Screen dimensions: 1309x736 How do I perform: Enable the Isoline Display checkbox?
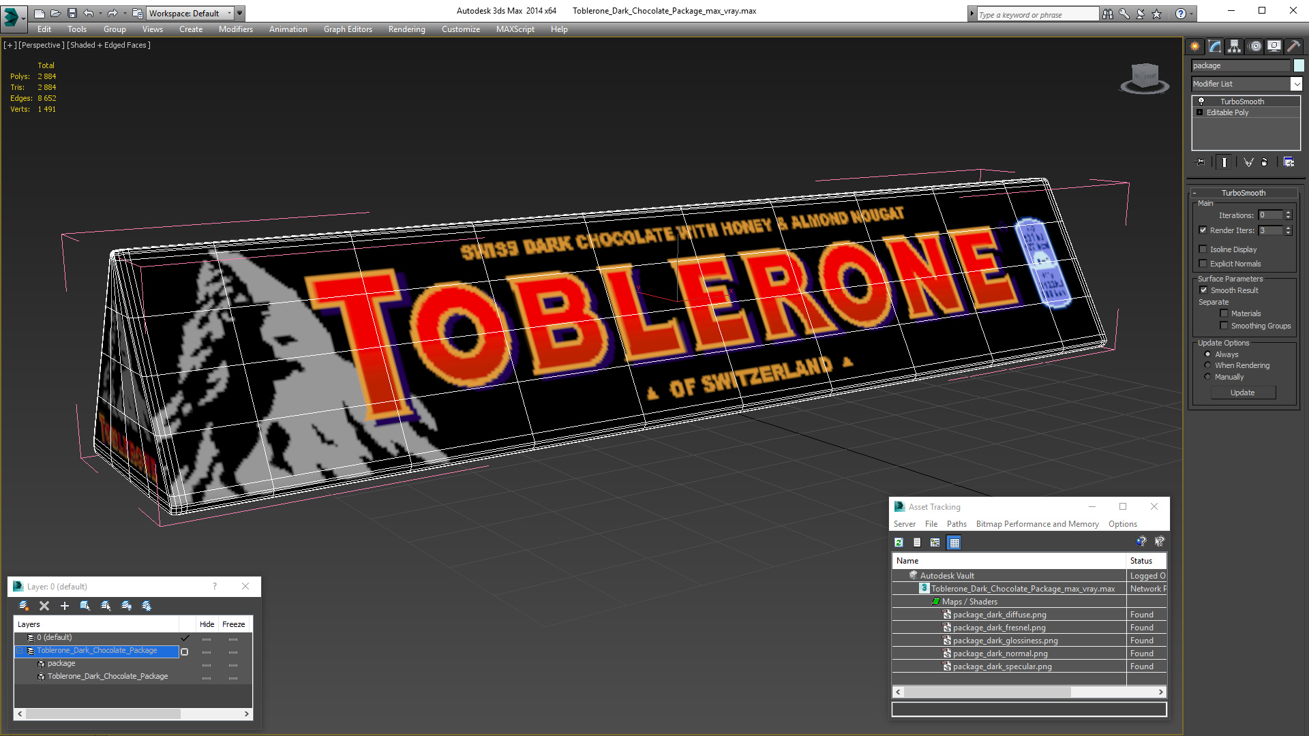click(1203, 249)
